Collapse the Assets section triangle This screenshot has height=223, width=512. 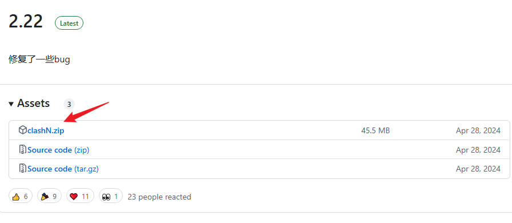pos(11,104)
